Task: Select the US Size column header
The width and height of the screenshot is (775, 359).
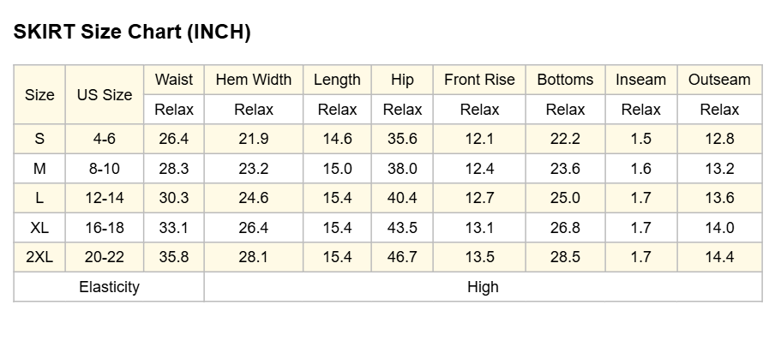Action: 105,95
